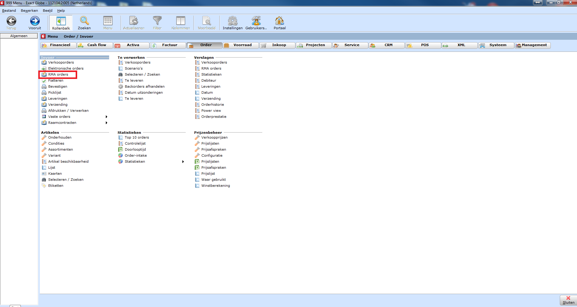
Task: Open Prijsafspraken wrench entry
Action: [214, 149]
